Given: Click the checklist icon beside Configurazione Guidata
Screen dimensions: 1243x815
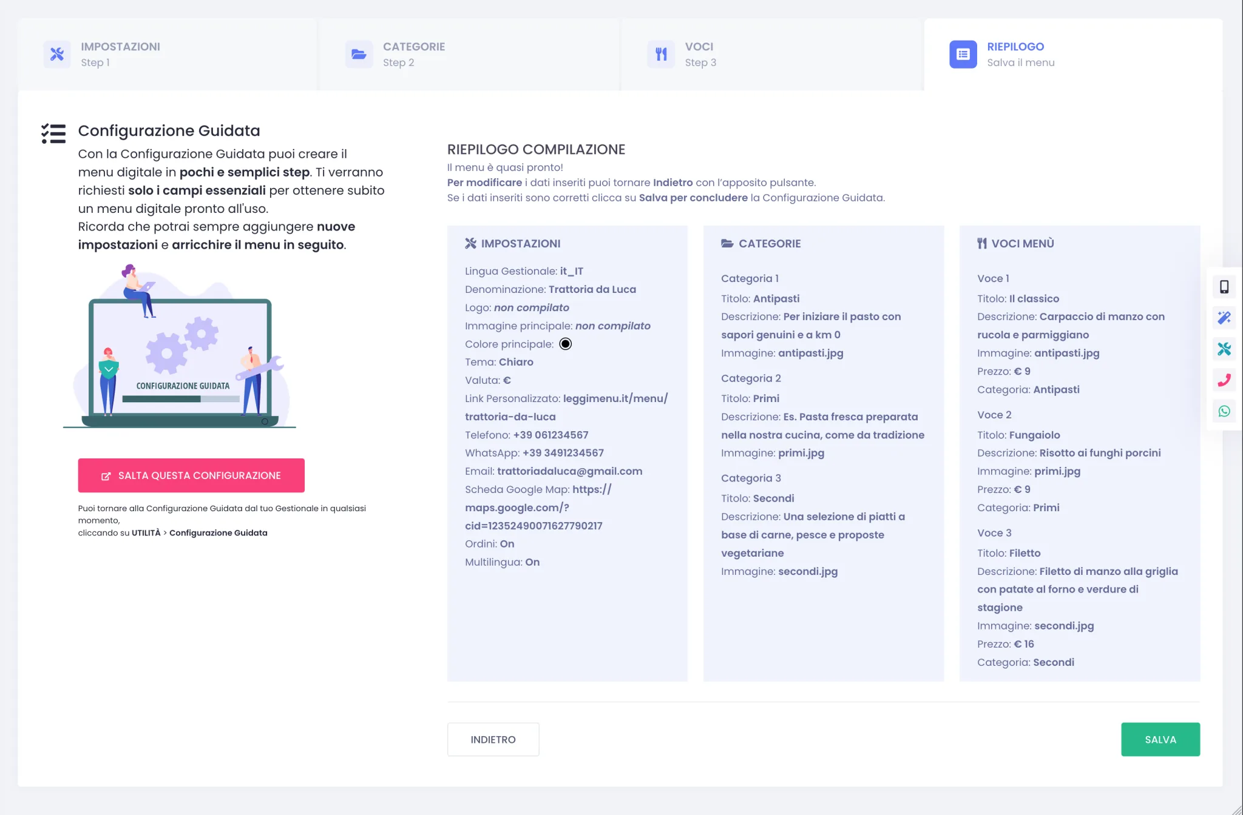Looking at the screenshot, I should [x=53, y=133].
